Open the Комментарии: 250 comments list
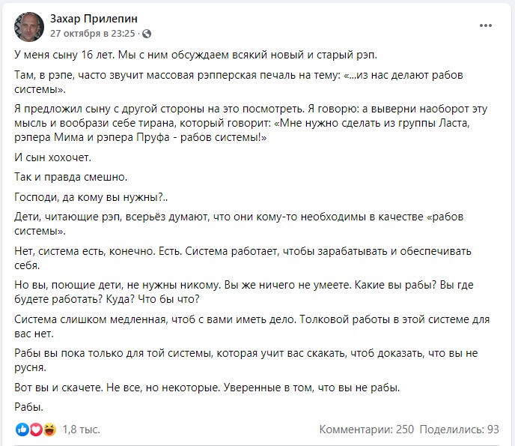 [x=367, y=430]
